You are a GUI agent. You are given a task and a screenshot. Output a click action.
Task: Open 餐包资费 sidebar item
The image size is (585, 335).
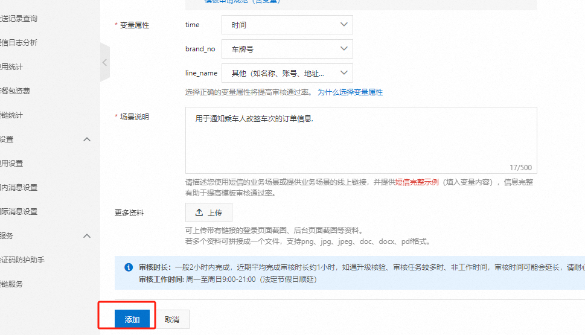[15, 91]
